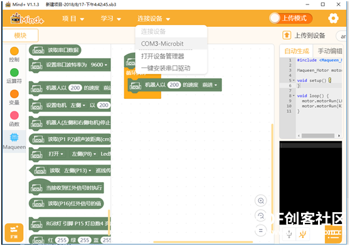Edit the 200 speed on workspace block
The height and width of the screenshot is (246, 350).
tap(174, 85)
